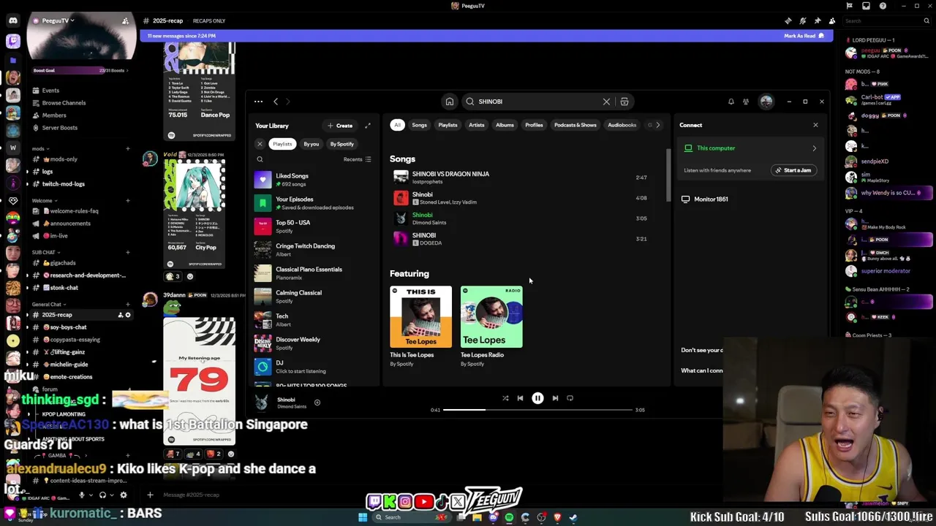Close the Spotify Connect panel
The width and height of the screenshot is (936, 526).
tap(815, 125)
